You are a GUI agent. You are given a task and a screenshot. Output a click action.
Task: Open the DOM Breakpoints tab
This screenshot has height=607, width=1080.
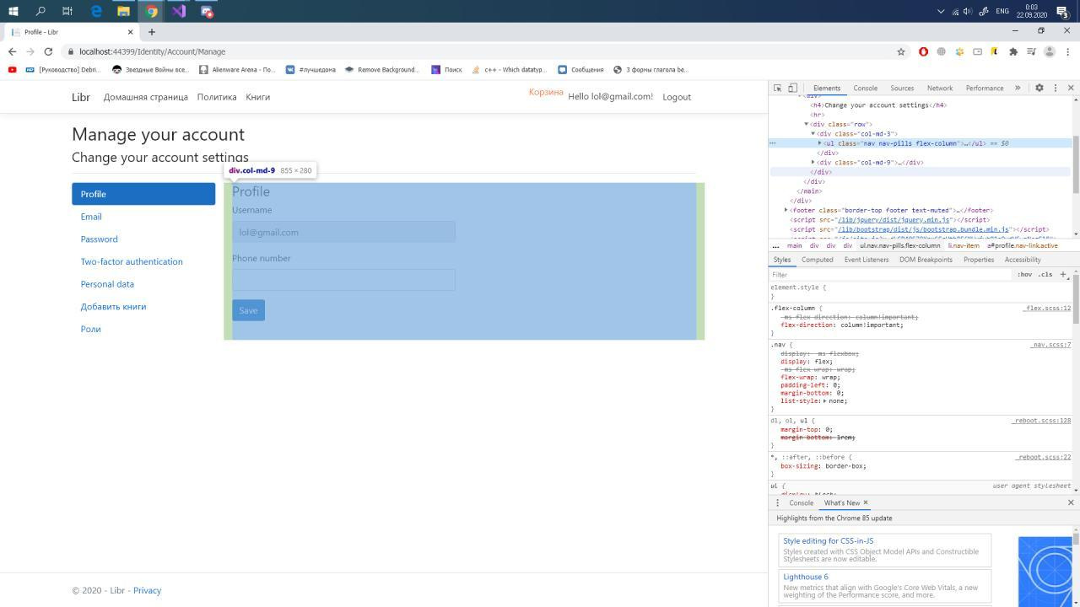(926, 260)
